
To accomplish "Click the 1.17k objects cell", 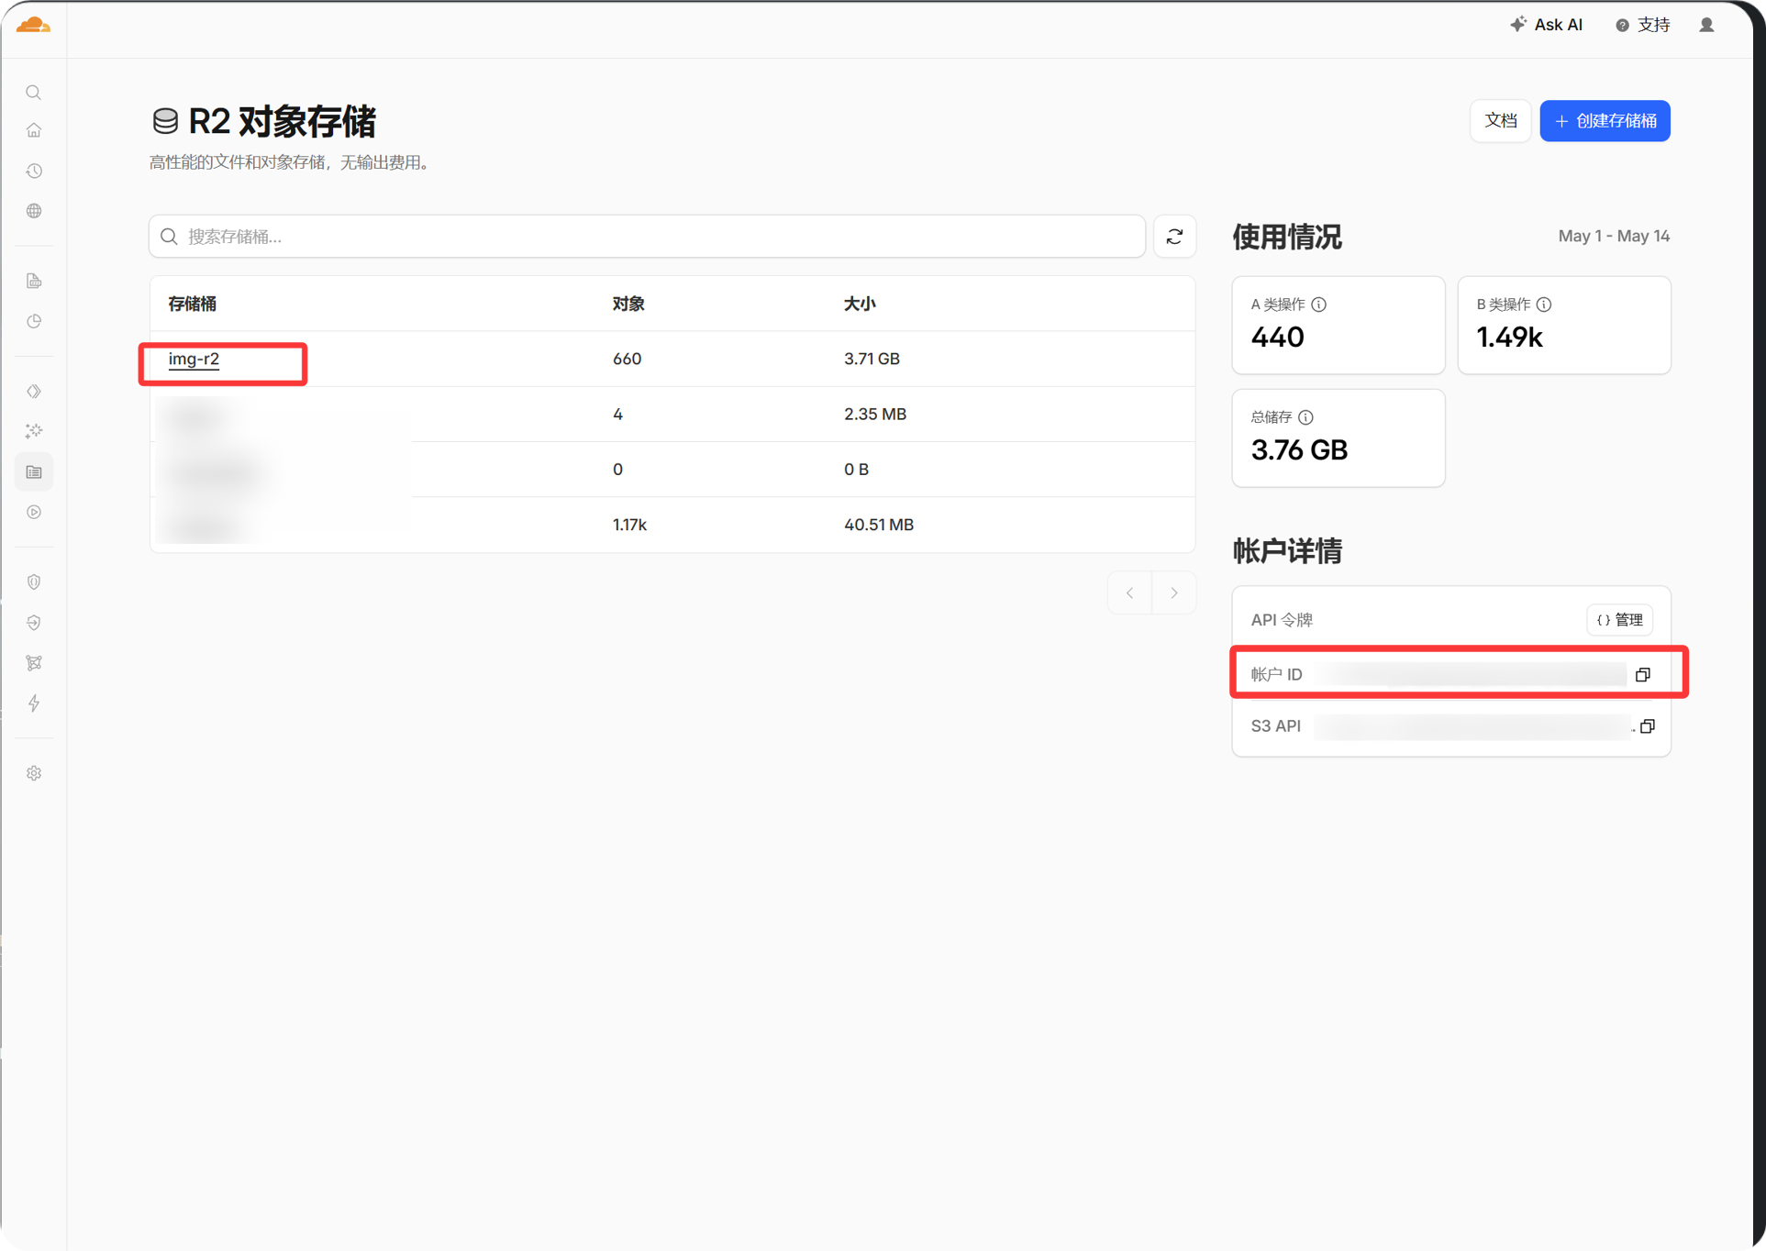I will click(x=629, y=525).
